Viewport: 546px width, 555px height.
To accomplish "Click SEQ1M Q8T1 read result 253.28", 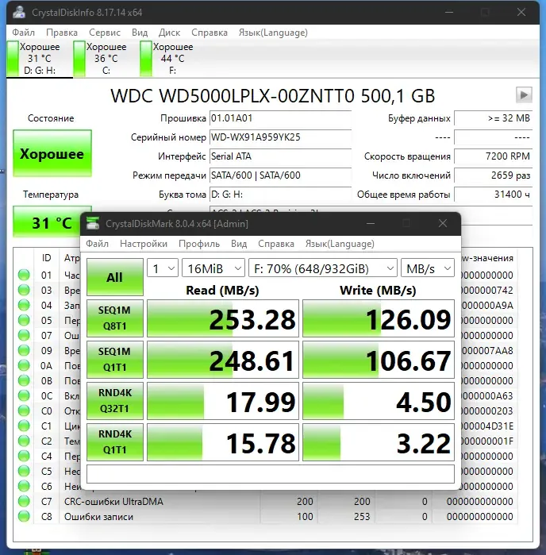I will (223, 318).
